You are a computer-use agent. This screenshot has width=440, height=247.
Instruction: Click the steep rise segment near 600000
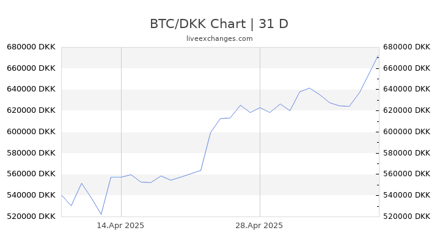(206, 151)
